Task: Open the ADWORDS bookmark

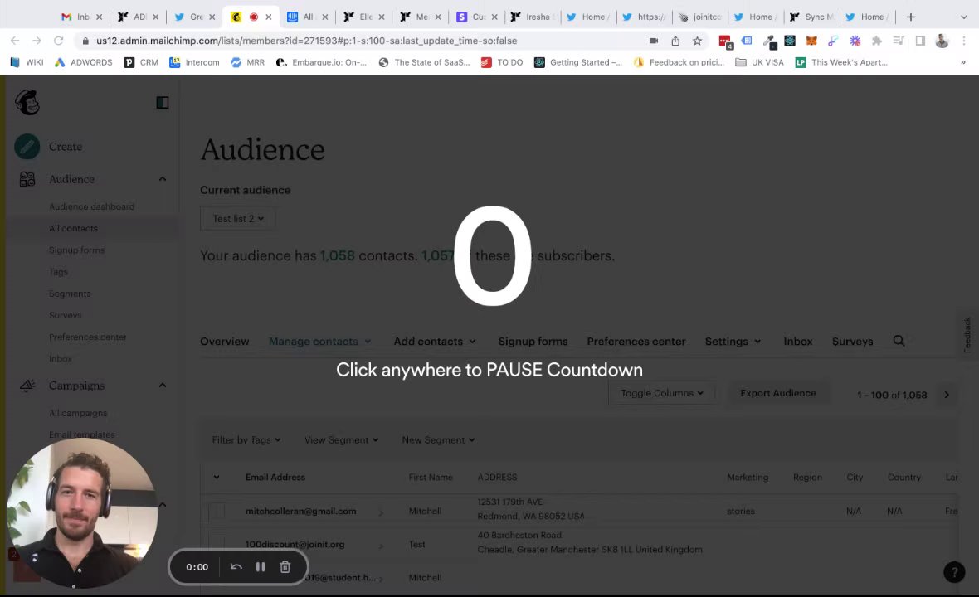Action: (84, 62)
